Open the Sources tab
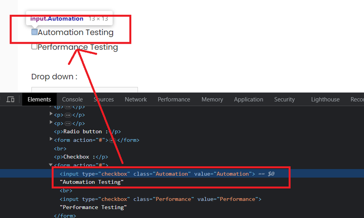The image size is (364, 218). [103, 100]
